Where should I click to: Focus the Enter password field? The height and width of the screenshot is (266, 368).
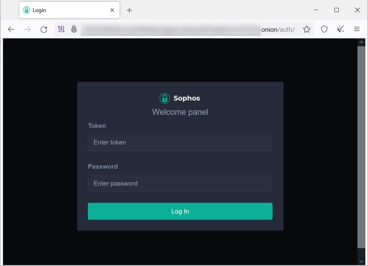click(180, 183)
